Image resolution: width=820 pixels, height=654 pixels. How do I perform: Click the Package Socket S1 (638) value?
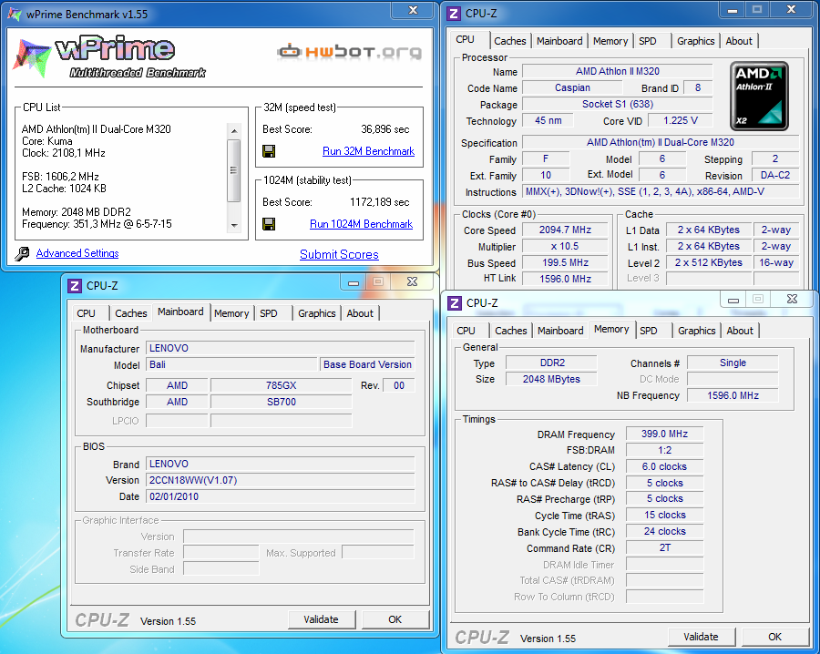pos(618,104)
